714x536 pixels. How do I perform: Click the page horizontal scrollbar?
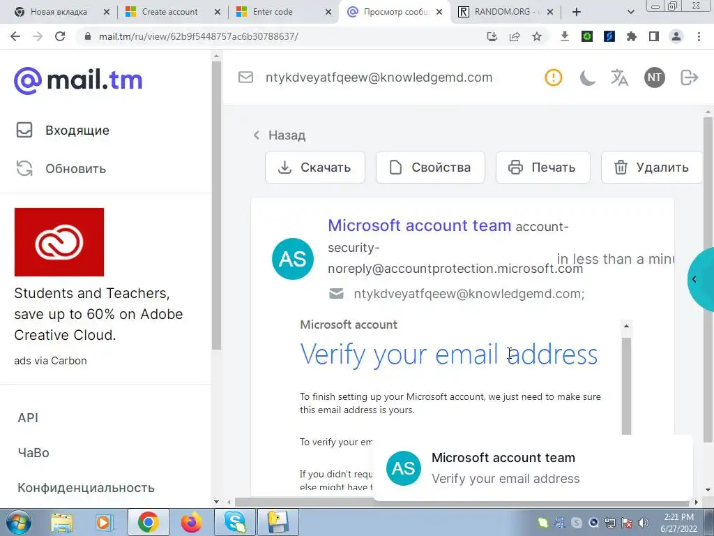pyautogui.click(x=463, y=502)
